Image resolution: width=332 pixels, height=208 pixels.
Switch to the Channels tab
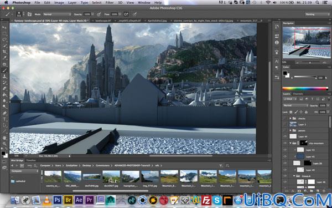click(x=298, y=94)
